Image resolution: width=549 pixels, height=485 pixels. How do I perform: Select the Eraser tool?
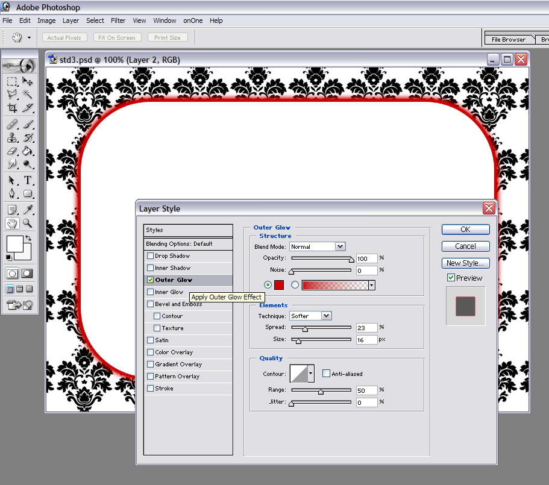[12, 151]
